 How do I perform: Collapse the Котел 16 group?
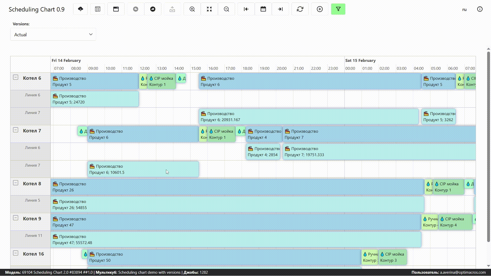click(x=16, y=253)
